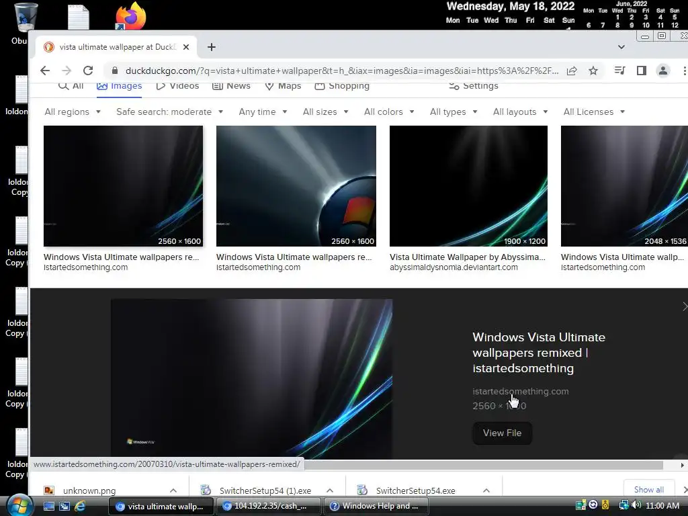Expand options for SwitcherSetup54.exe
Image resolution: width=688 pixels, height=516 pixels.
pyautogui.click(x=486, y=490)
